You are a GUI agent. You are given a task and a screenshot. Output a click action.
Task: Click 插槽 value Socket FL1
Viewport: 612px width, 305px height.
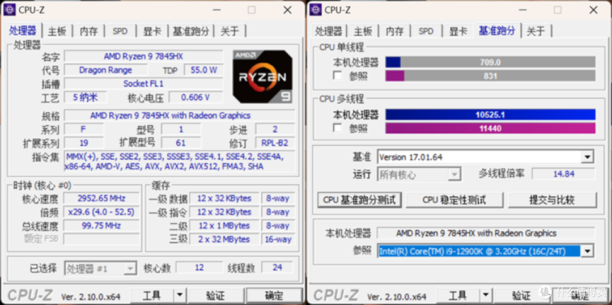pyautogui.click(x=143, y=83)
